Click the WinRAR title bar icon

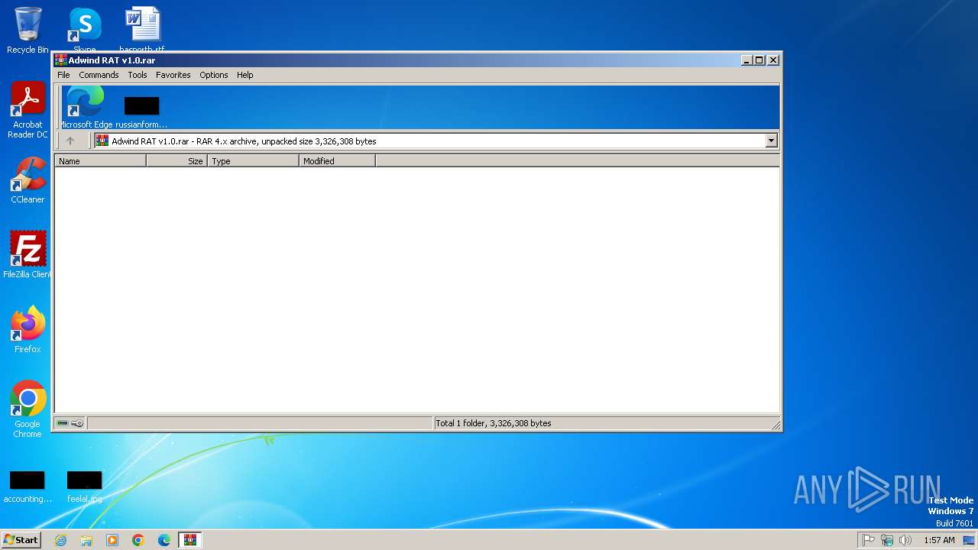tap(60, 60)
